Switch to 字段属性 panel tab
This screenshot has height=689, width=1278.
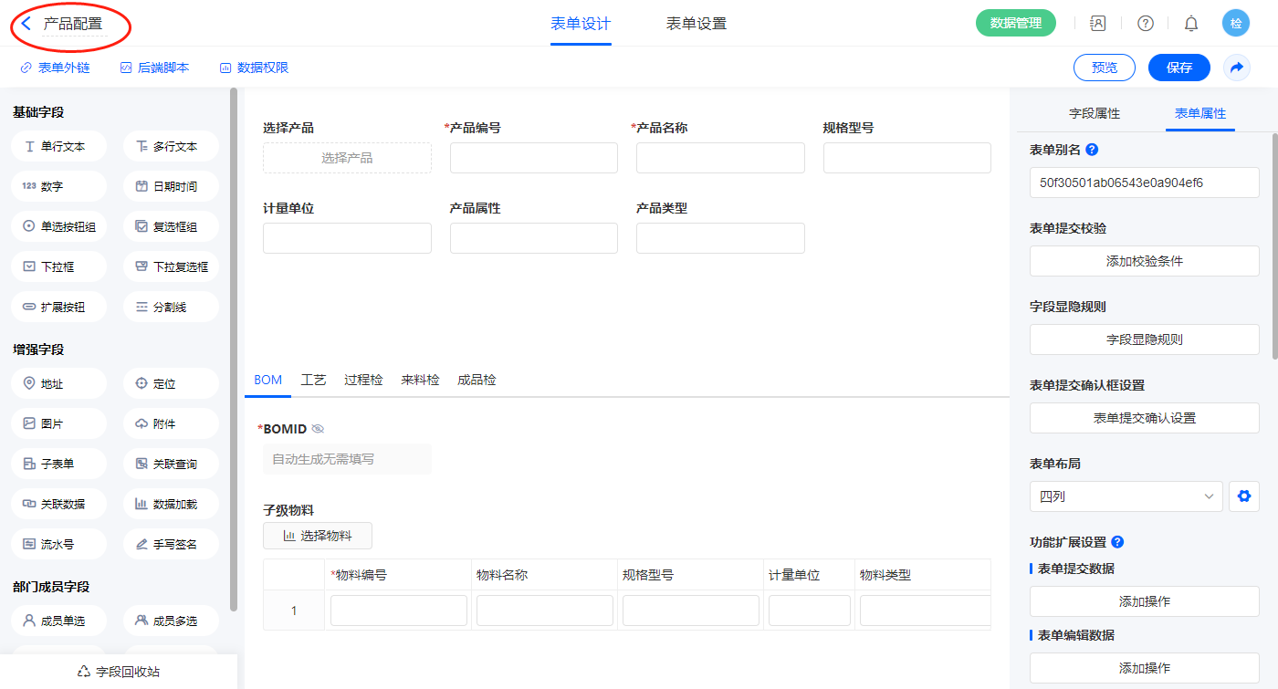click(x=1094, y=113)
